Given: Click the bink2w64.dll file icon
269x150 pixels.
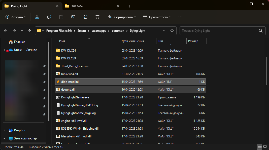Looking at the screenshot, I should pos(58,74).
